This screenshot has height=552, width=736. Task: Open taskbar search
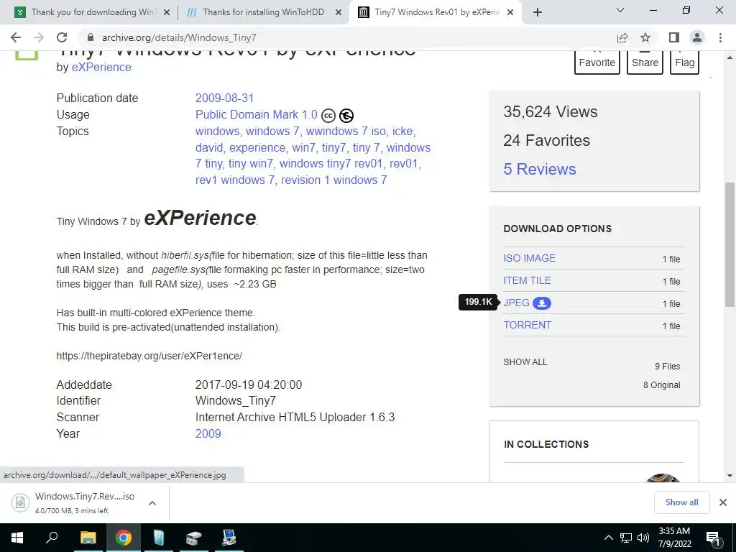coord(52,538)
